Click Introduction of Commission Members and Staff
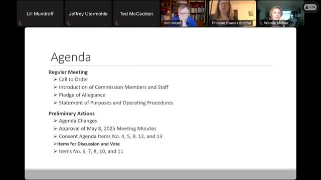 [114, 87]
